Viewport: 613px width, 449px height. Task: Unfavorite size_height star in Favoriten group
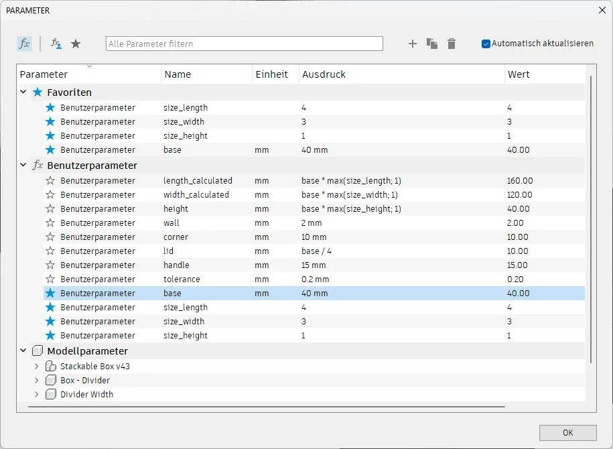click(x=50, y=136)
